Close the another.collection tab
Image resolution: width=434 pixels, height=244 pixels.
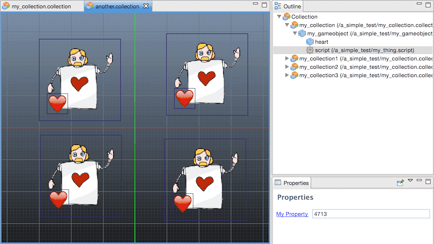[x=145, y=6]
